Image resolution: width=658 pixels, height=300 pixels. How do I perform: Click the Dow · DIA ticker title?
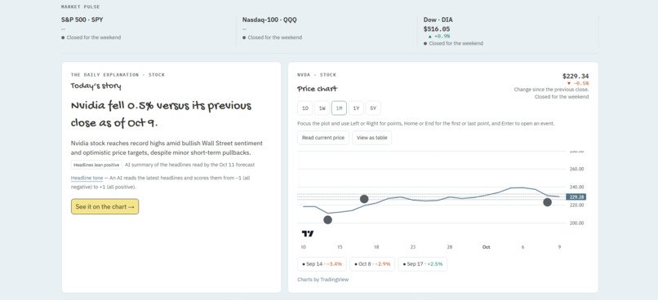click(438, 20)
